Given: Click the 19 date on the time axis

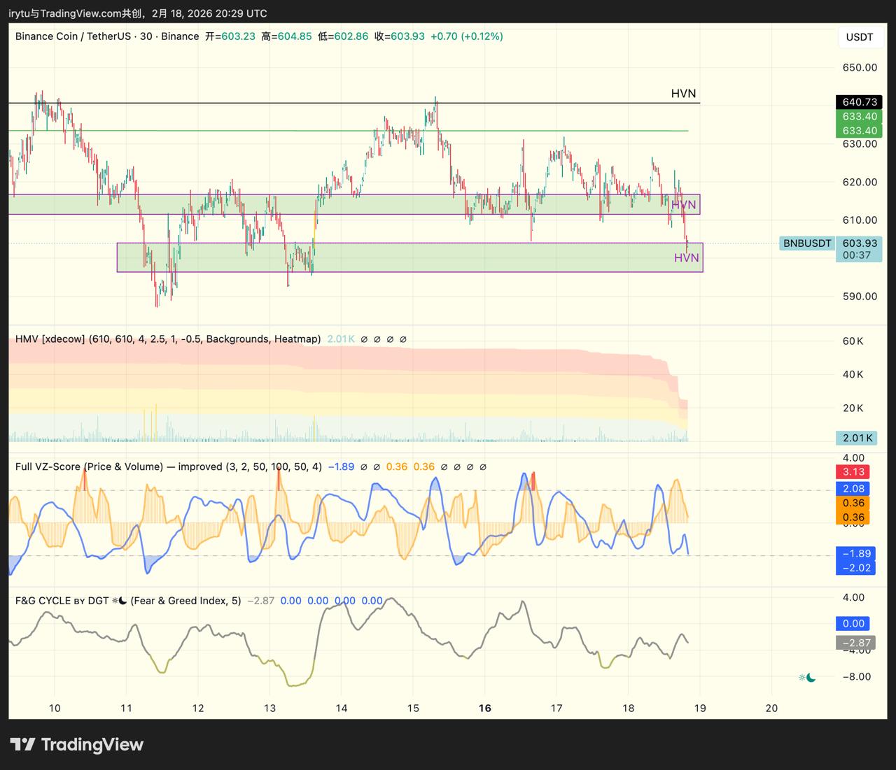Looking at the screenshot, I should (699, 708).
